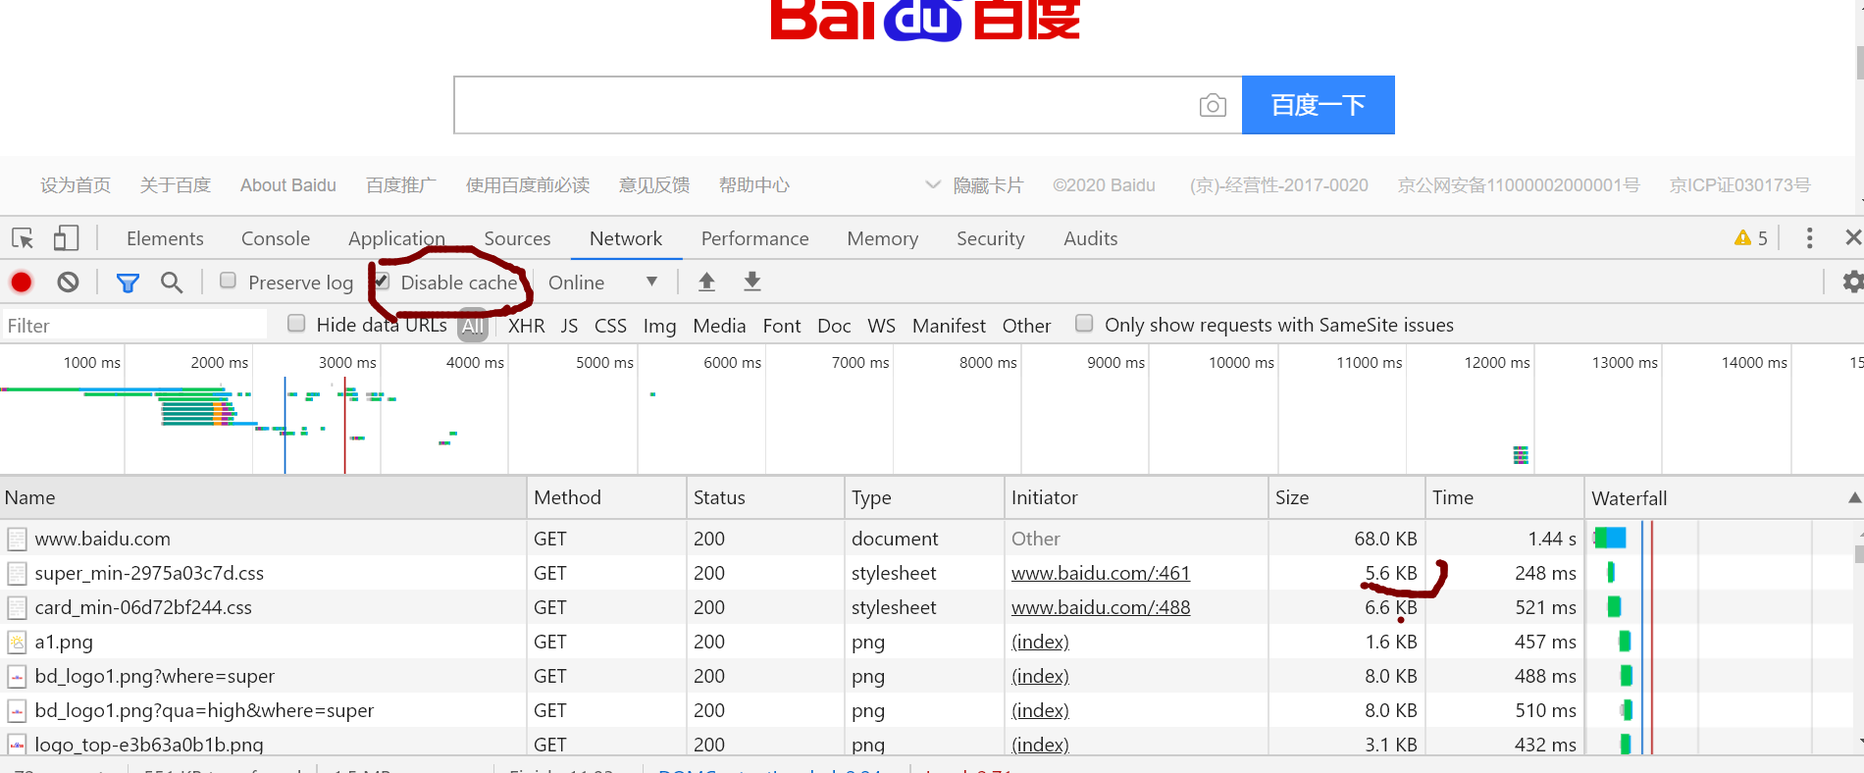This screenshot has height=773, width=1864.
Task: Switch to the Elements tab
Action: (x=165, y=238)
